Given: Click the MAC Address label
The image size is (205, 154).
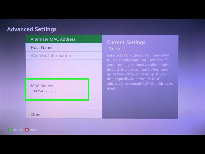Looking at the screenshot, I should [x=43, y=86].
